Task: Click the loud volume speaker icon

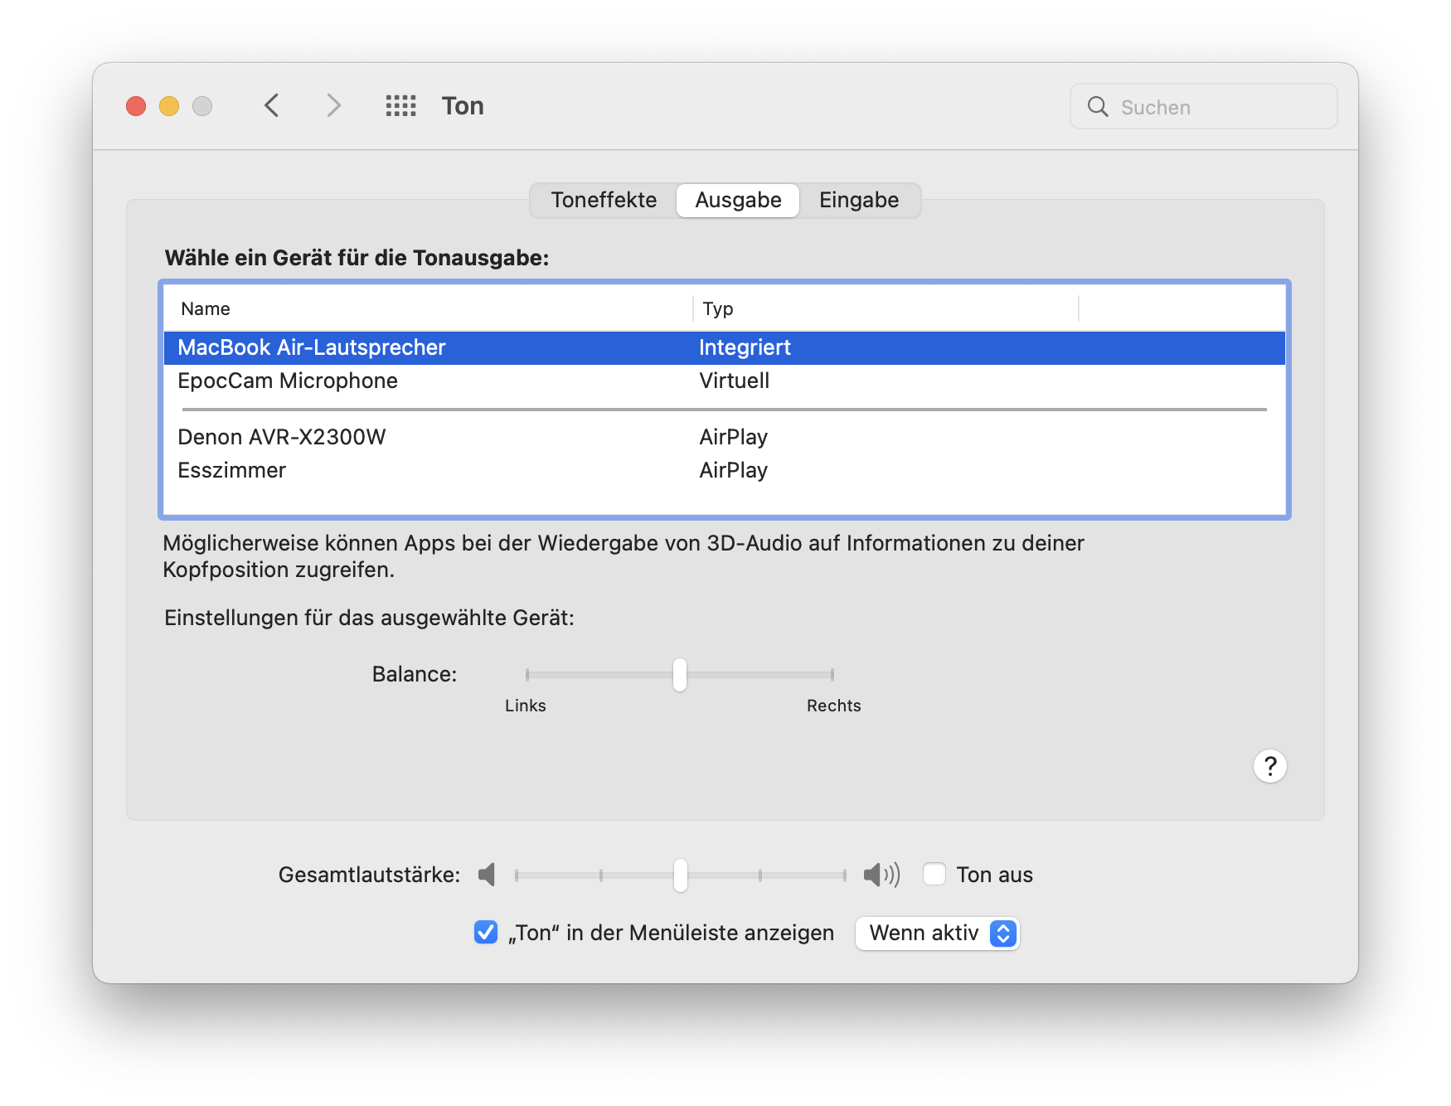Action: (881, 875)
